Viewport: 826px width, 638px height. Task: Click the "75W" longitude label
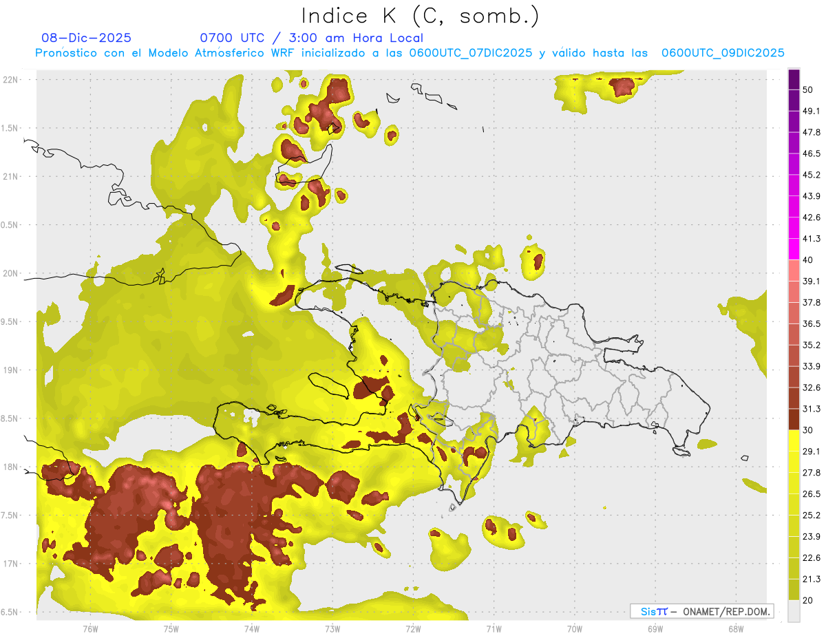tap(171, 629)
